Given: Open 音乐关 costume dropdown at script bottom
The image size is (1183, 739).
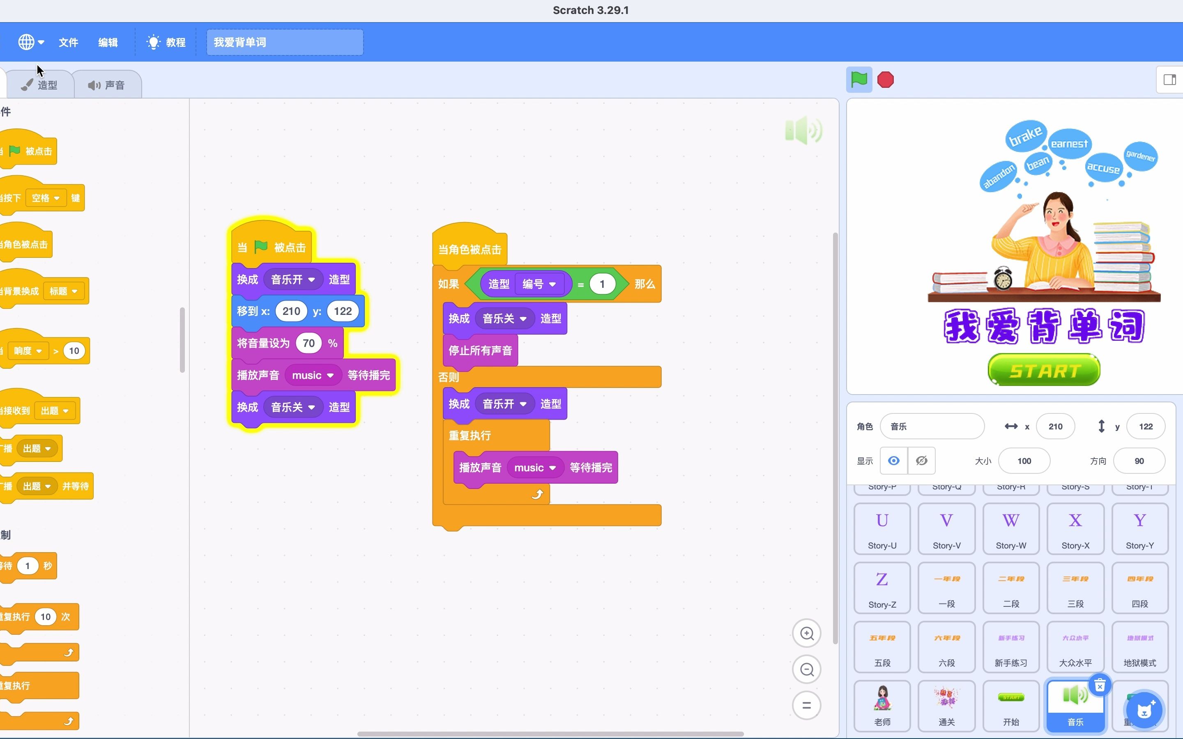Looking at the screenshot, I should tap(293, 407).
